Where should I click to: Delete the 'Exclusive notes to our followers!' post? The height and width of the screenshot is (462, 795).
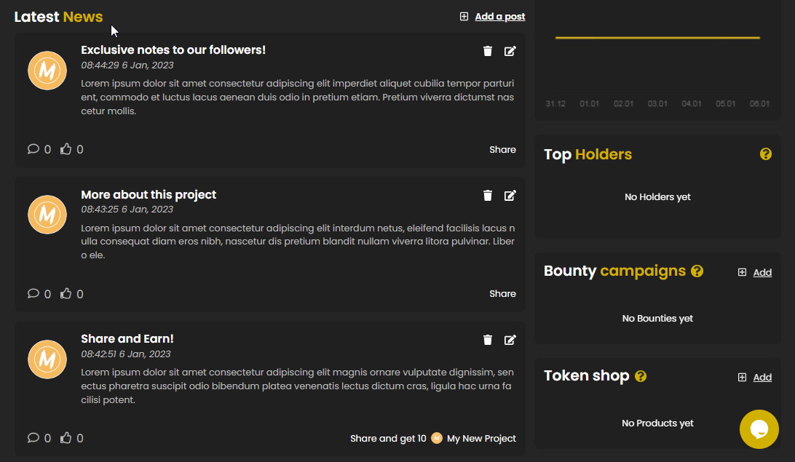tap(488, 51)
